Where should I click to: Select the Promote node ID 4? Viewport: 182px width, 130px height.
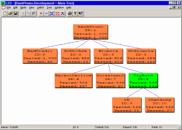pos(108,56)
